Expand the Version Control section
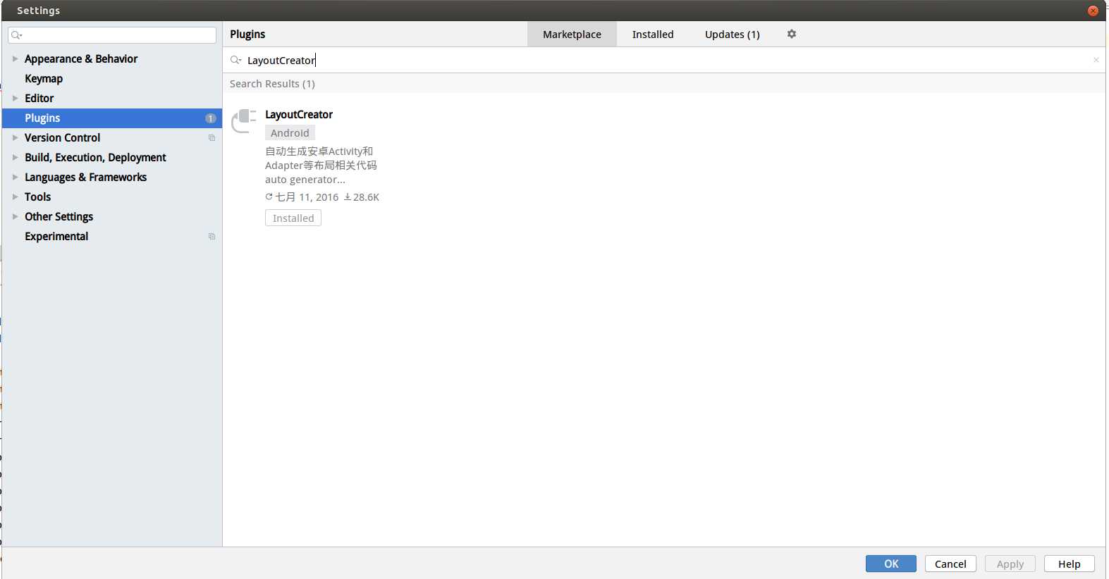The height and width of the screenshot is (579, 1109). [15, 137]
